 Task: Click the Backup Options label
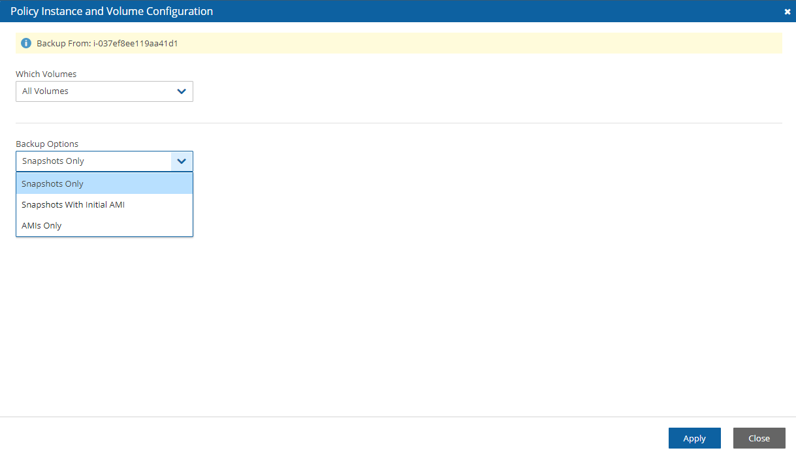[x=47, y=144]
